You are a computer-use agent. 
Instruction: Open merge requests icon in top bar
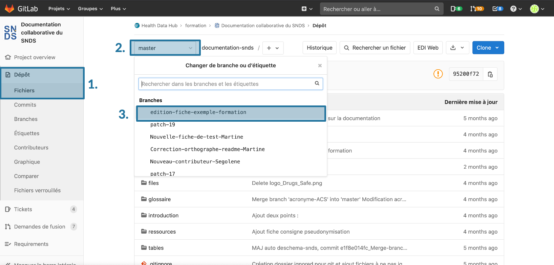[476, 9]
